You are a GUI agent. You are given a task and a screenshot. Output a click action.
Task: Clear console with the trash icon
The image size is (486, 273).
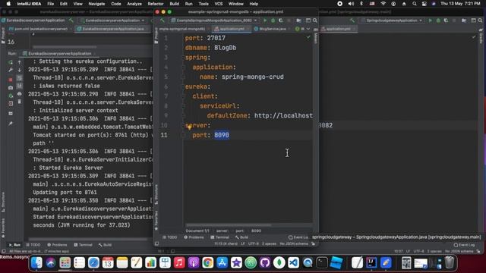point(20,102)
